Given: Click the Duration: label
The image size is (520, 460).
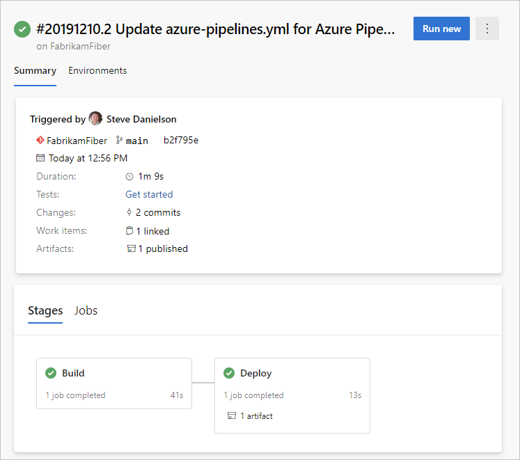Looking at the screenshot, I should pos(56,177).
